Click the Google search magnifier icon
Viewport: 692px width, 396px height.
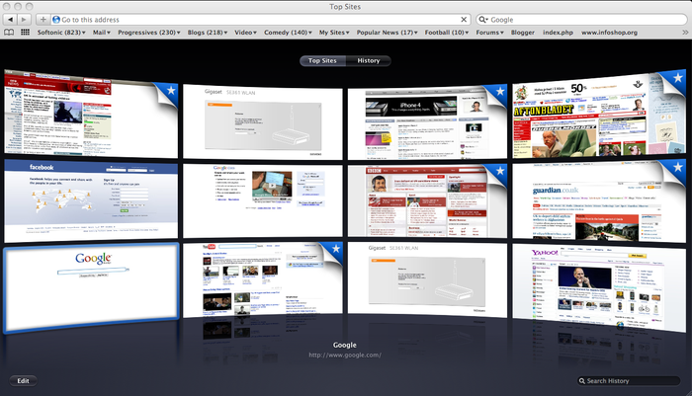(485, 19)
